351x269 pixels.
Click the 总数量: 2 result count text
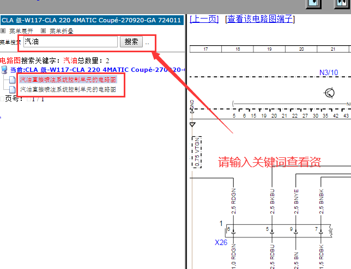pyautogui.click(x=93, y=60)
